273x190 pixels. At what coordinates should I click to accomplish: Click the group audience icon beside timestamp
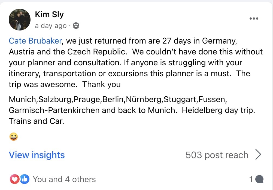tap(76, 26)
